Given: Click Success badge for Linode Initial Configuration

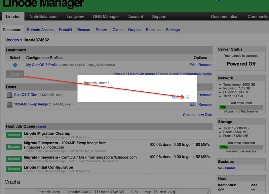Looking at the screenshot, I should pyautogui.click(x=14, y=169).
